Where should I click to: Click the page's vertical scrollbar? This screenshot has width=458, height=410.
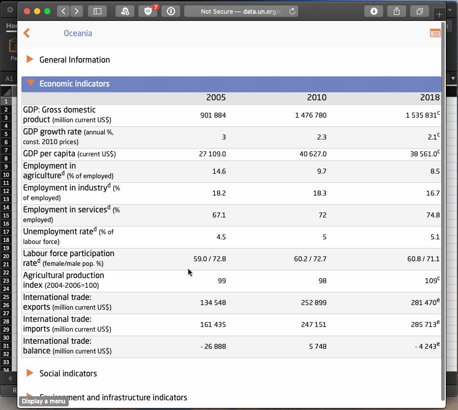click(443, 204)
